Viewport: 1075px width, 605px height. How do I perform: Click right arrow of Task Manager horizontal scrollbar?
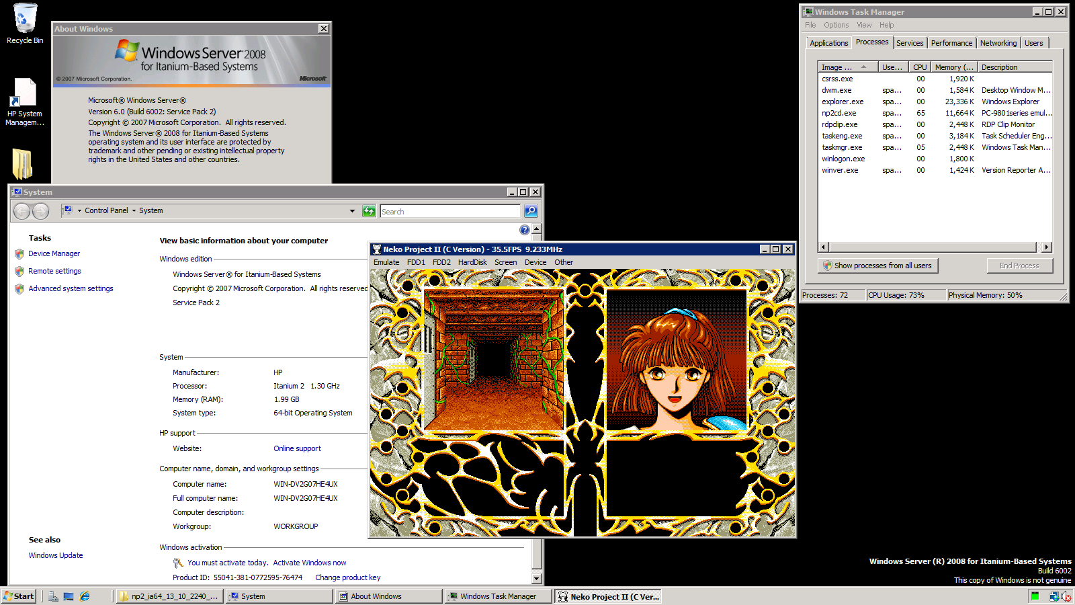pos(1046,247)
